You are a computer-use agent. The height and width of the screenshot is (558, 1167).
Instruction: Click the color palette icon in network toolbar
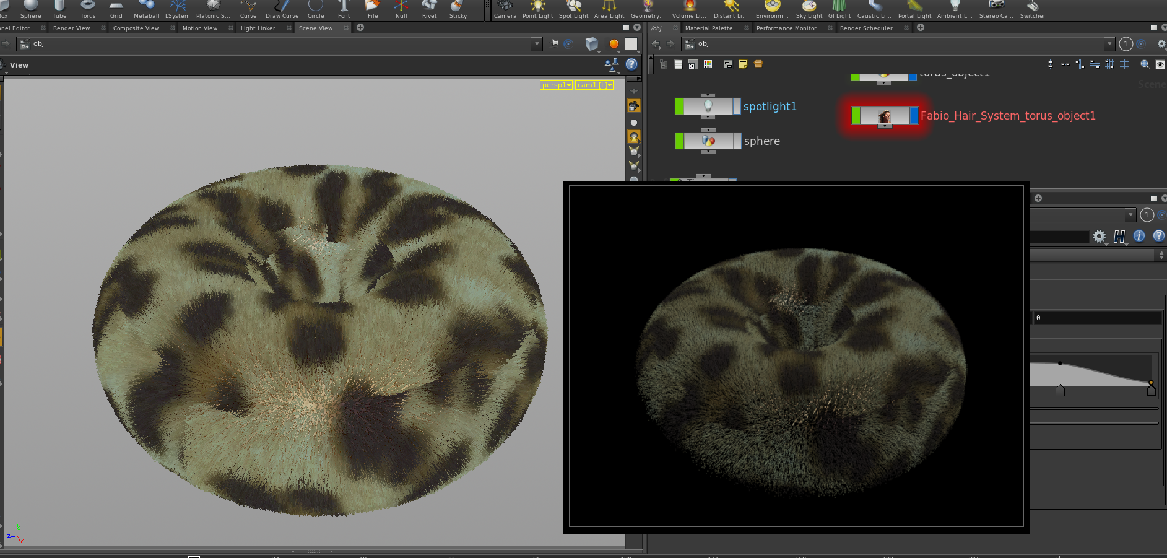[x=708, y=64]
